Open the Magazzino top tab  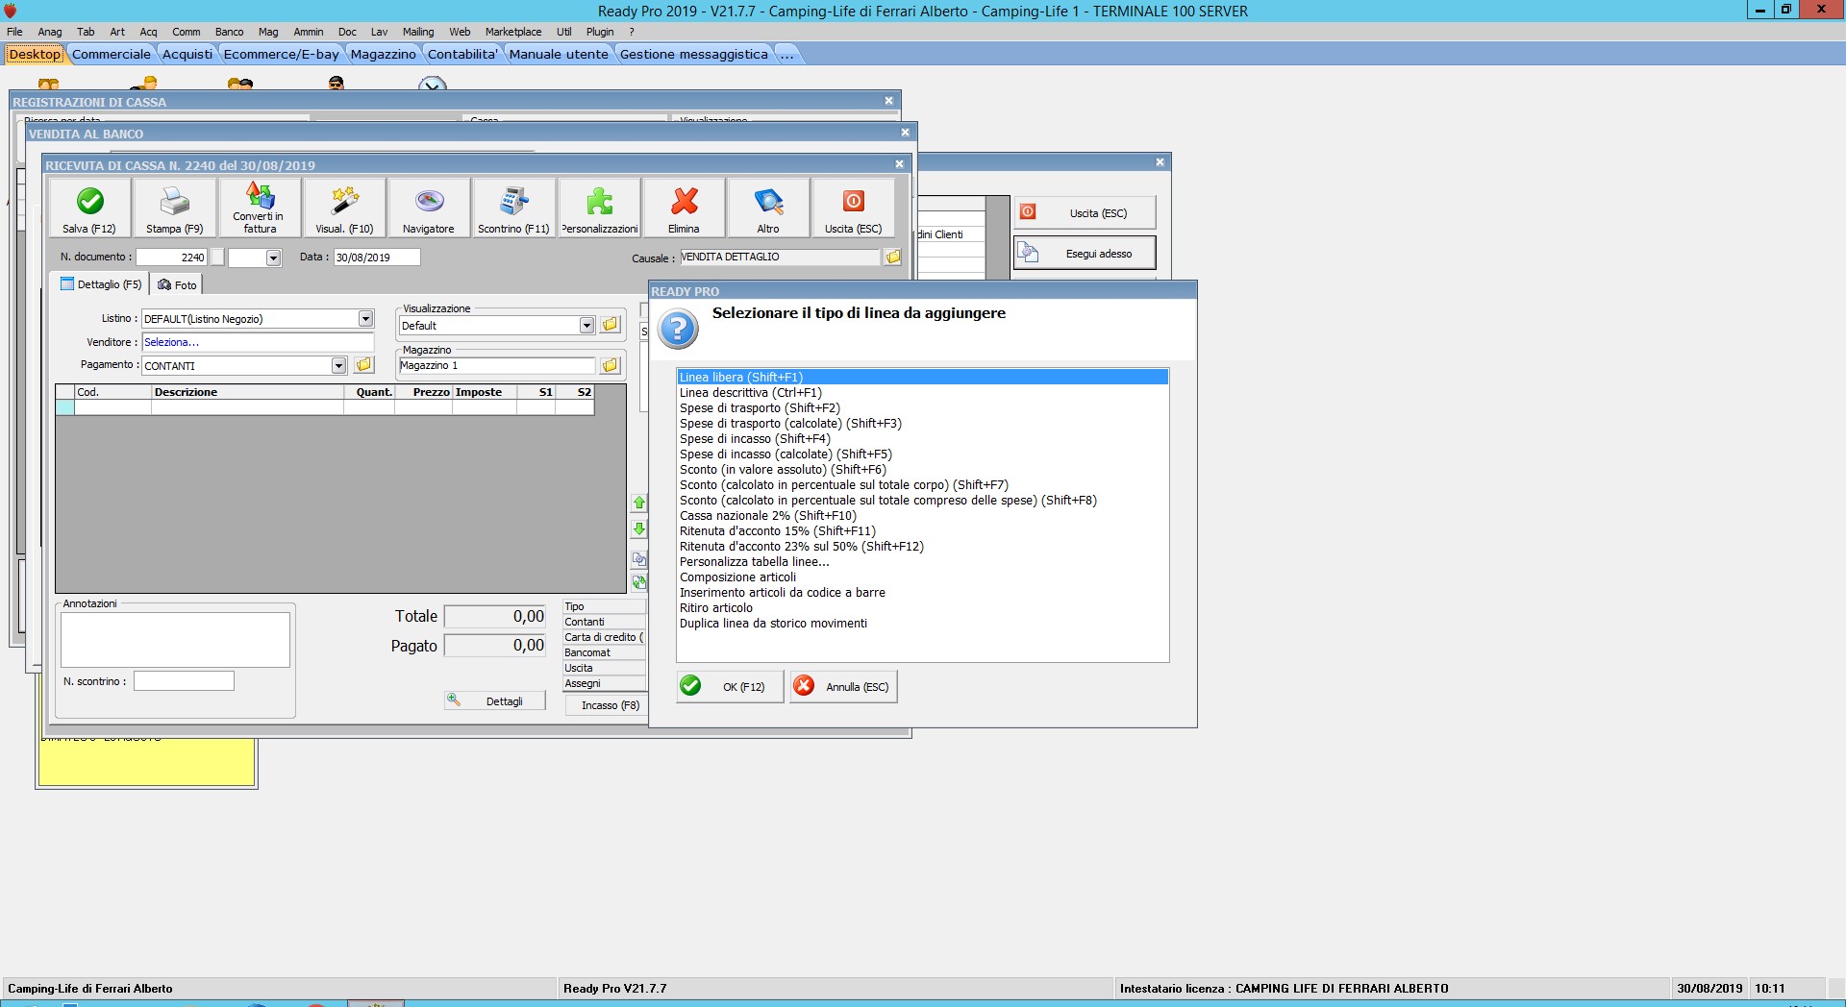[x=383, y=54]
